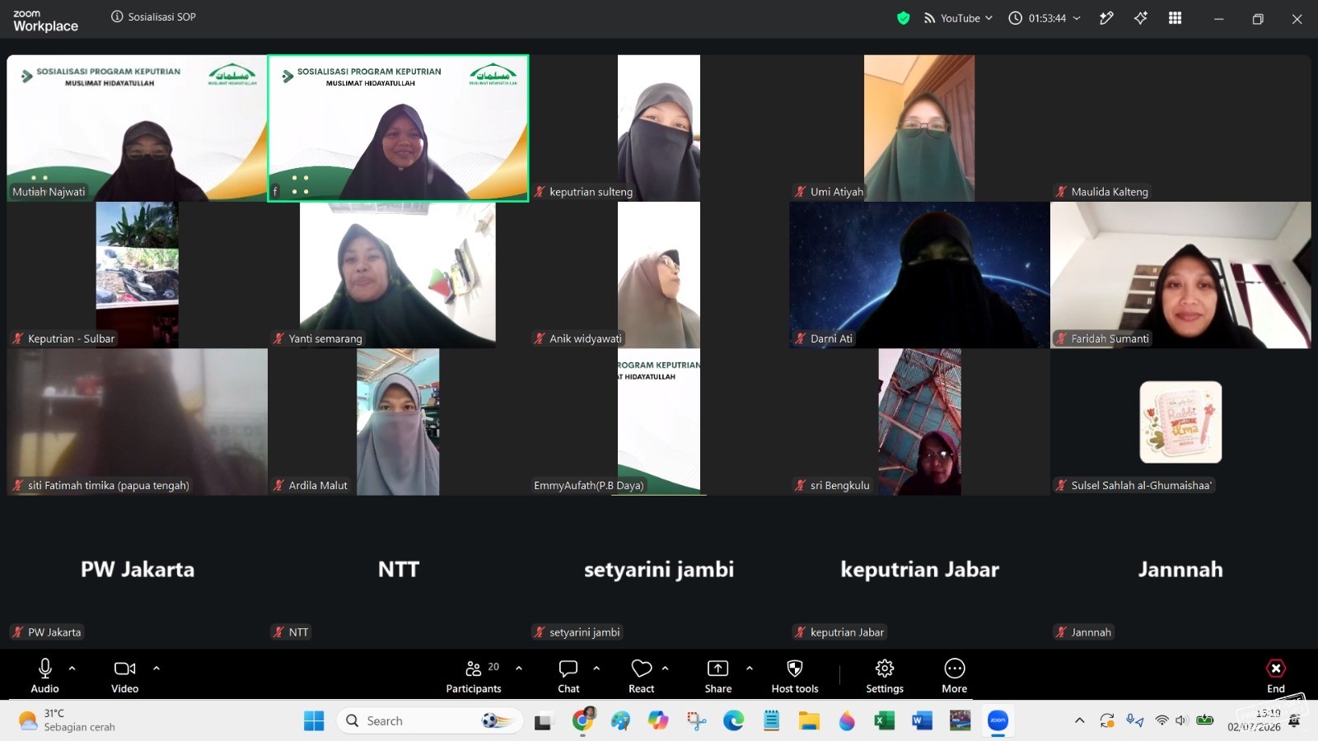This screenshot has width=1318, height=741.
Task: Select the setyarini jambi participant tile
Action: [x=659, y=569]
